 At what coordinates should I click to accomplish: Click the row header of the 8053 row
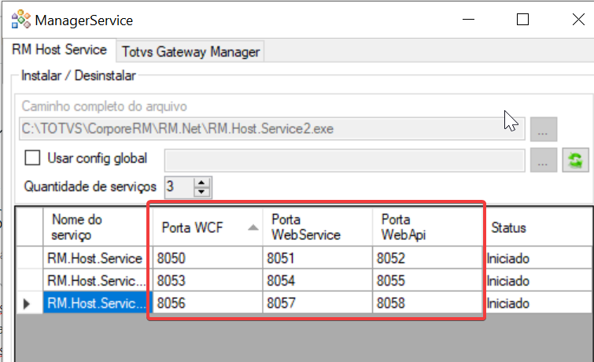(x=30, y=280)
